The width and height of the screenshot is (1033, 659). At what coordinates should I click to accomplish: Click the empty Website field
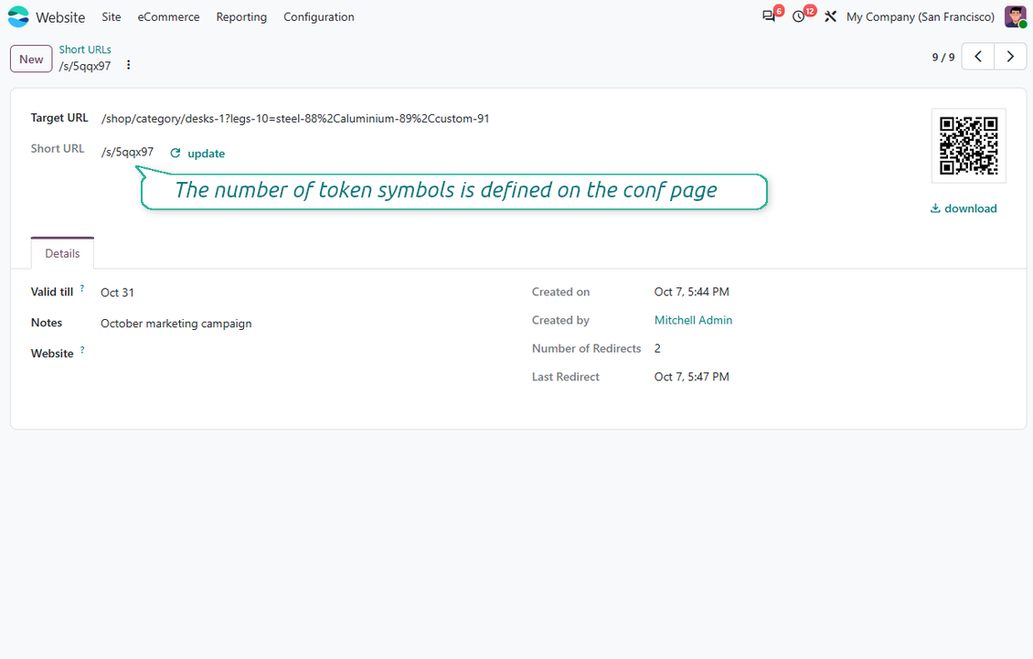(296, 354)
